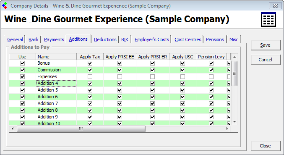Untick Use checkbox for Expenses
This screenshot has height=155, width=284.
(x=23, y=76)
